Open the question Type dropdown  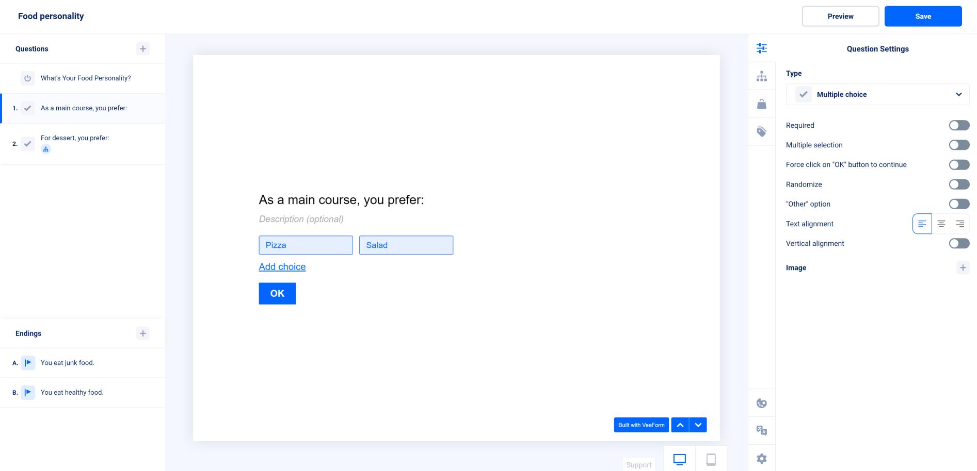pos(877,94)
